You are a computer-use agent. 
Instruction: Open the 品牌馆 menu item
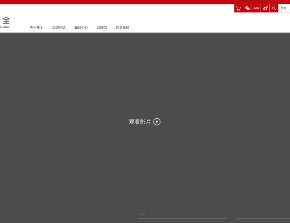point(102,28)
